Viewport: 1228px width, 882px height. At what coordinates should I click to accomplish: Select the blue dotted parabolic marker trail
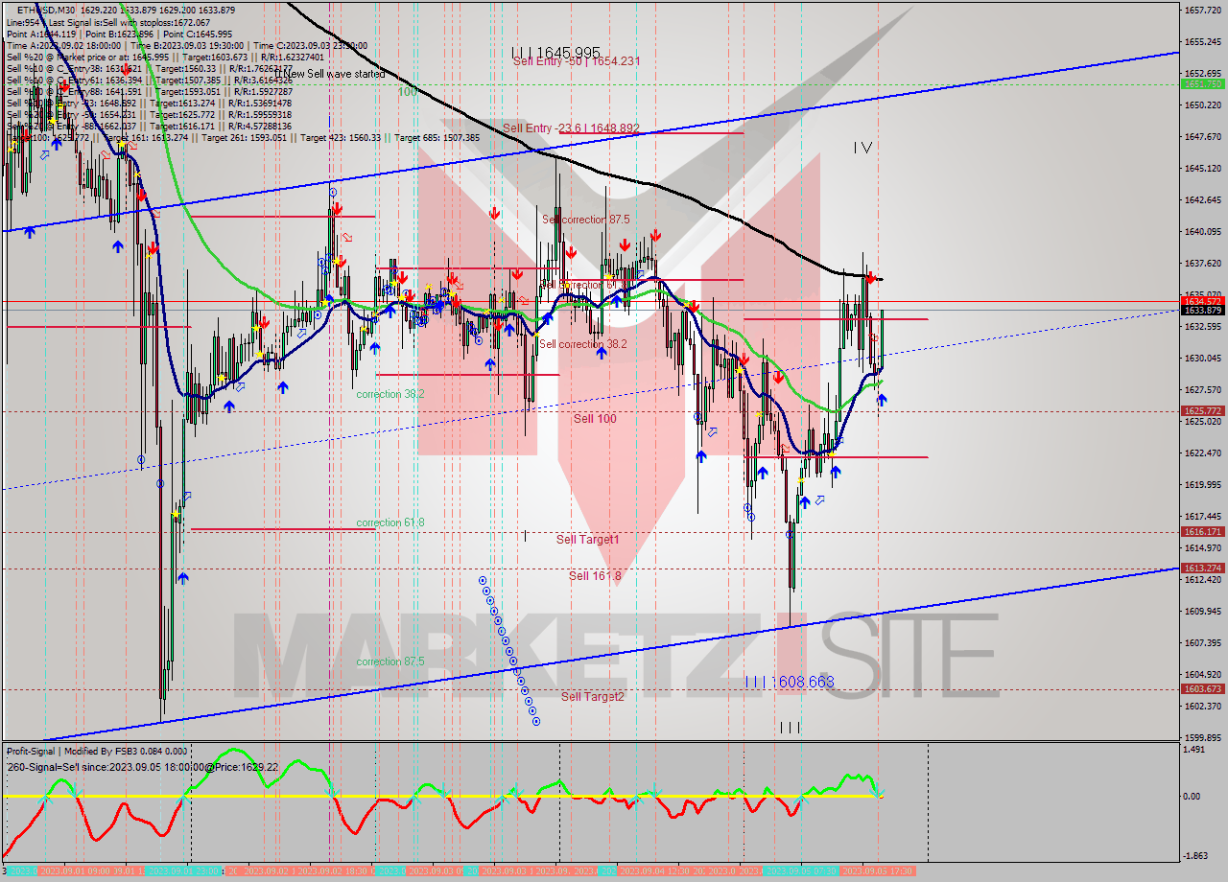(508, 652)
